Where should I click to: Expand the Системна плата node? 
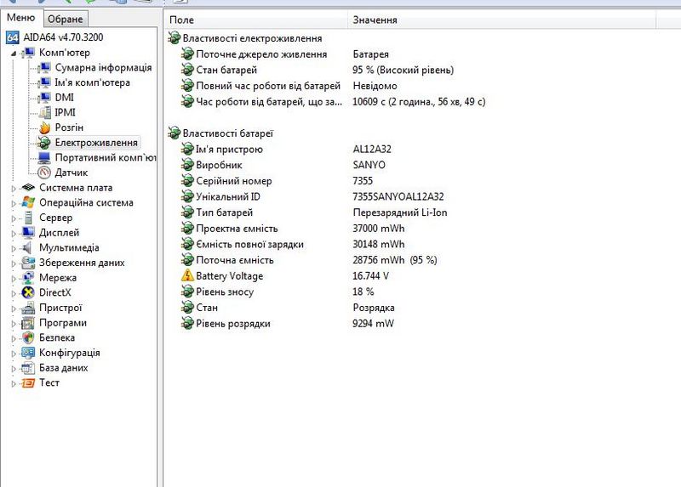point(14,188)
